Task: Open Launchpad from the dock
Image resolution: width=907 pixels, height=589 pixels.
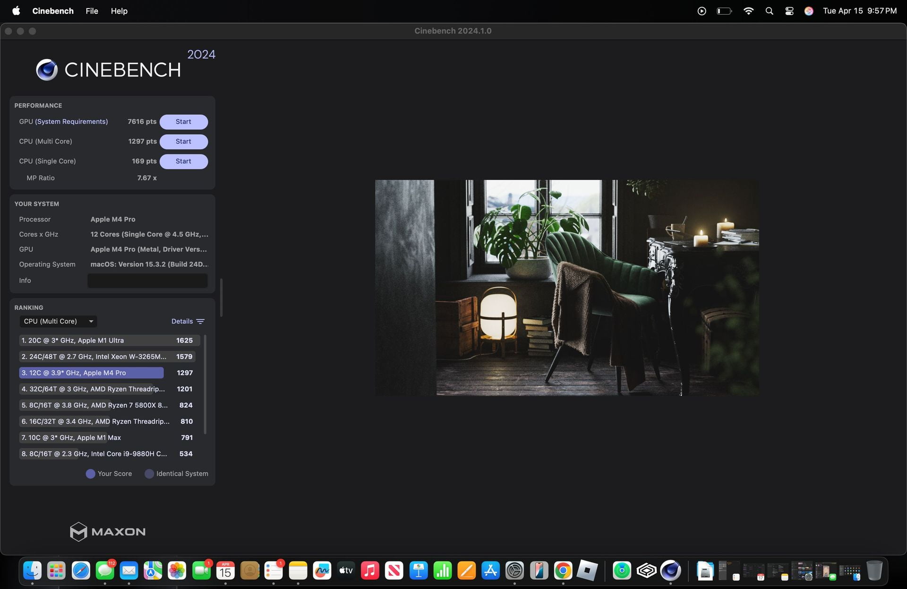Action: (x=57, y=571)
